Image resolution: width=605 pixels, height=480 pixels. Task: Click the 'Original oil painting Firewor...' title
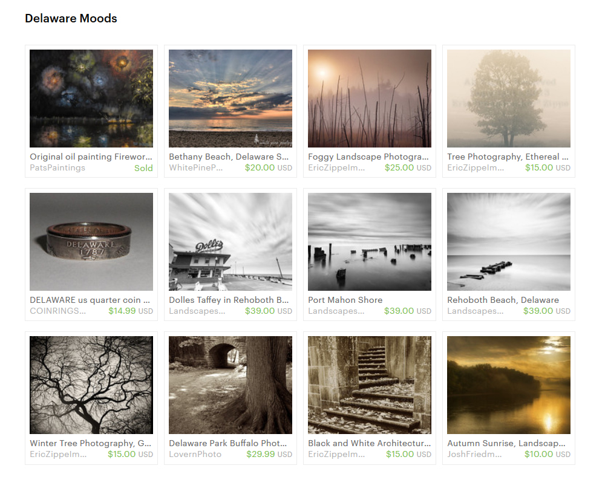click(91, 157)
